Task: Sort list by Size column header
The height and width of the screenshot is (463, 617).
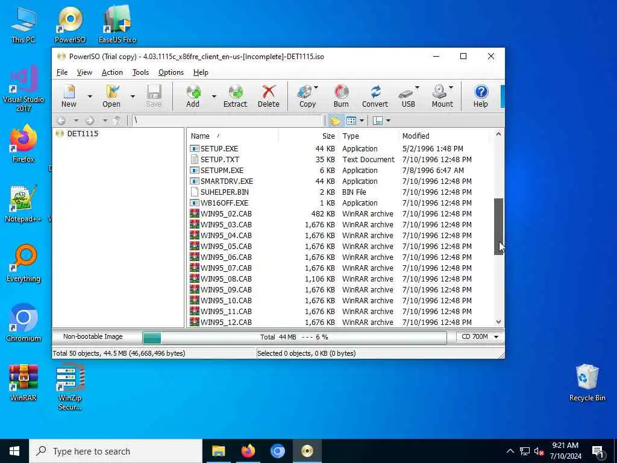Action: [308, 136]
